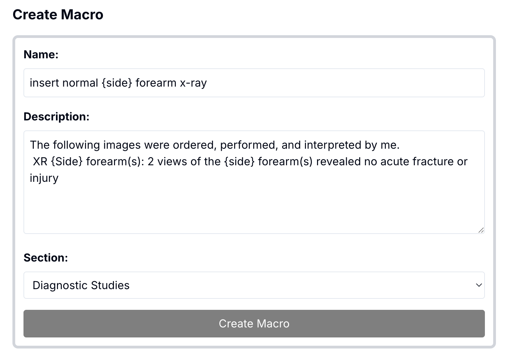Click the Create Macro page heading
The width and height of the screenshot is (507, 354).
coord(58,14)
